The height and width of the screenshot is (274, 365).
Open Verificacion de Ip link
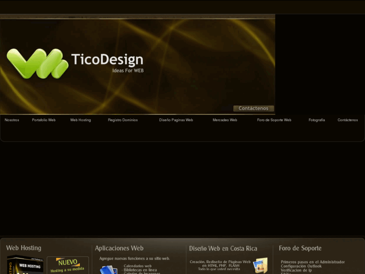(296, 270)
